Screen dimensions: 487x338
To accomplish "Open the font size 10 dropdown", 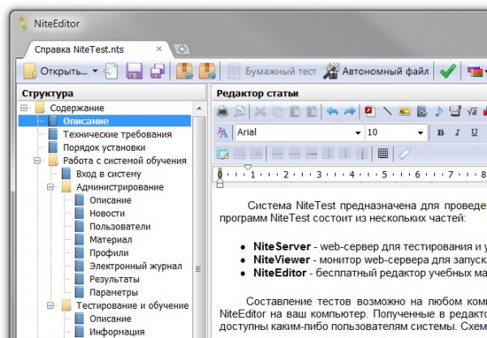I will click(x=420, y=133).
